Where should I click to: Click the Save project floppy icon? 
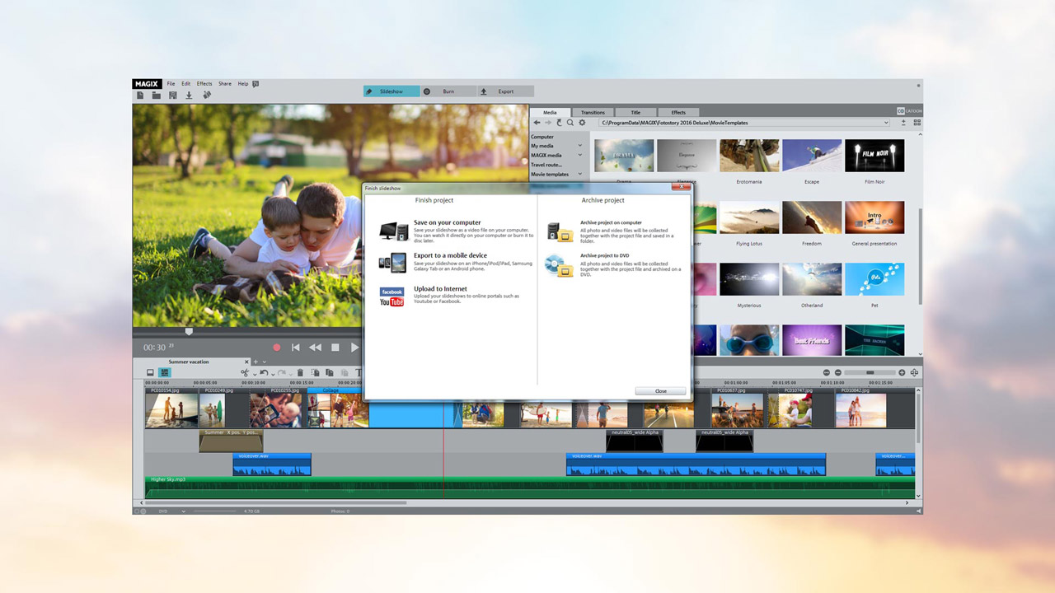click(172, 95)
